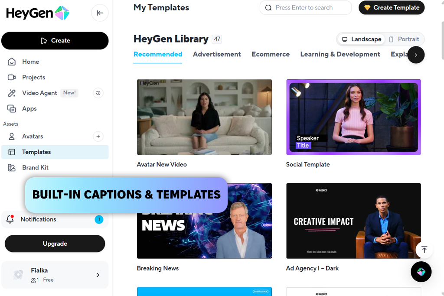Image resolution: width=444 pixels, height=296 pixels.
Task: Open the Apps section
Action: pyautogui.click(x=29, y=109)
